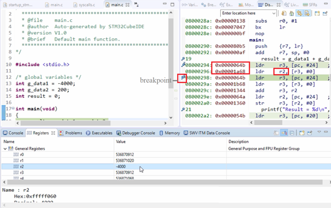Toggle Link with Active Debug Context
Image resolution: width=331 pixels, height=208 pixels.
(x=299, y=13)
